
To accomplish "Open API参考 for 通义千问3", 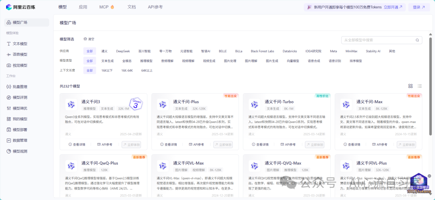I will pos(105,145).
